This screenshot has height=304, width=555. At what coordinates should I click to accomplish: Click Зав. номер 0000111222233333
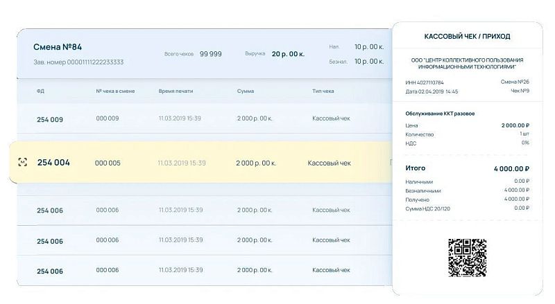(78, 62)
